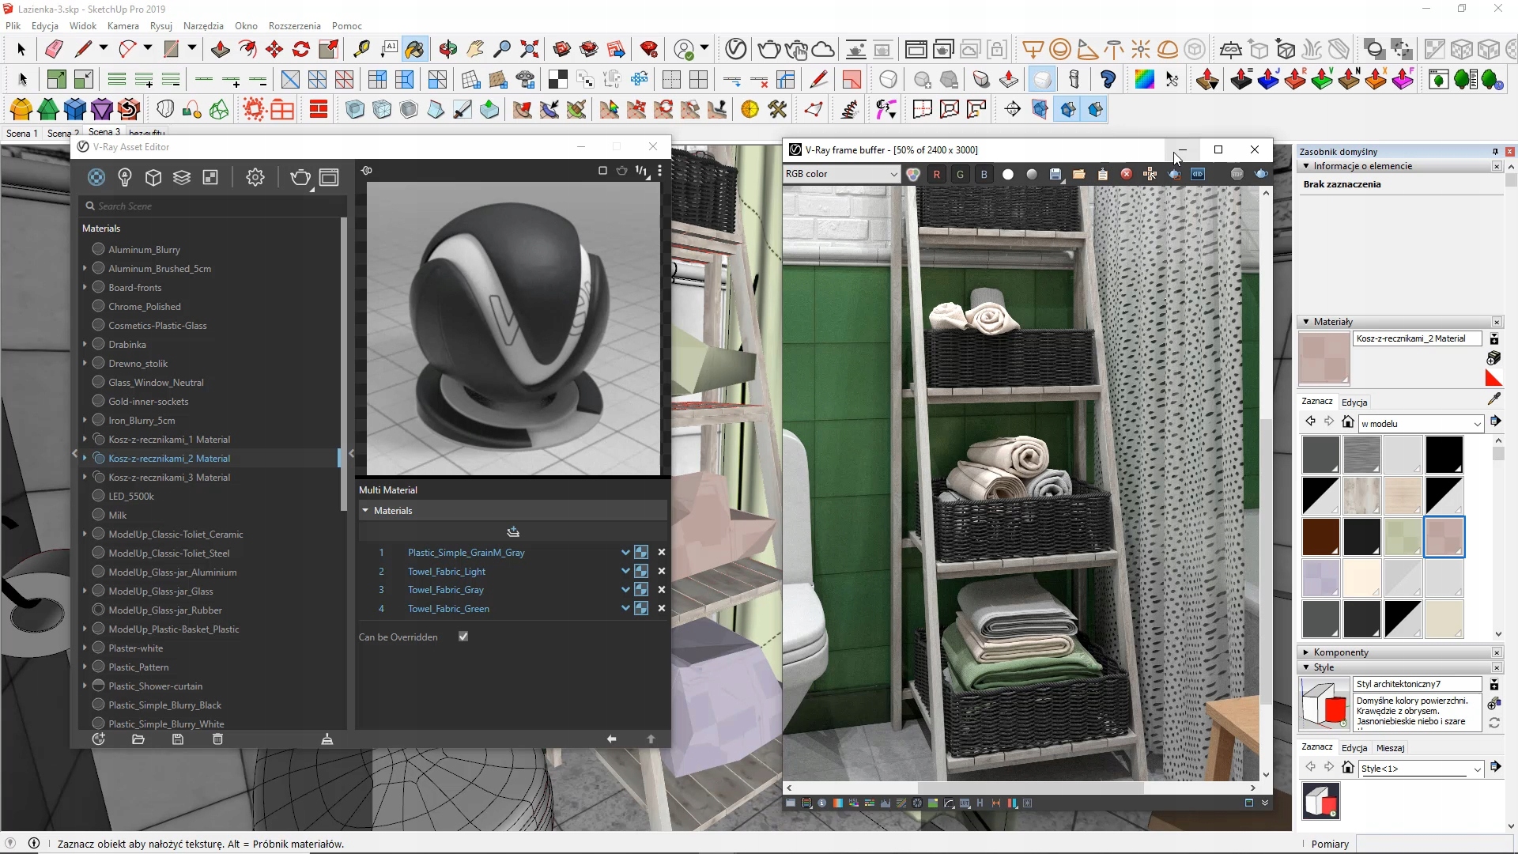Delete the selected material with trash icon
The width and height of the screenshot is (1518, 854).
click(218, 739)
